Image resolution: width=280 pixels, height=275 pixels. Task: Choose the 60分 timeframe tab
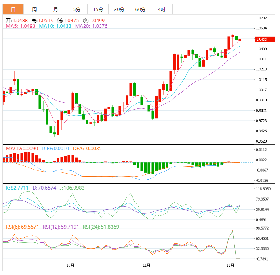[x=141, y=9]
